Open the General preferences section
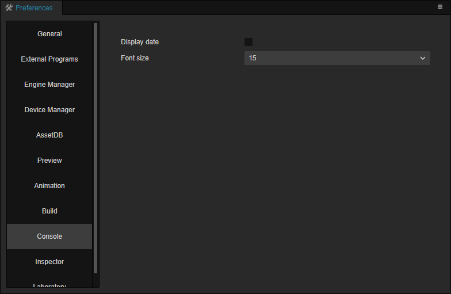Screen dimensions: 451x294 pyautogui.click(x=49, y=34)
